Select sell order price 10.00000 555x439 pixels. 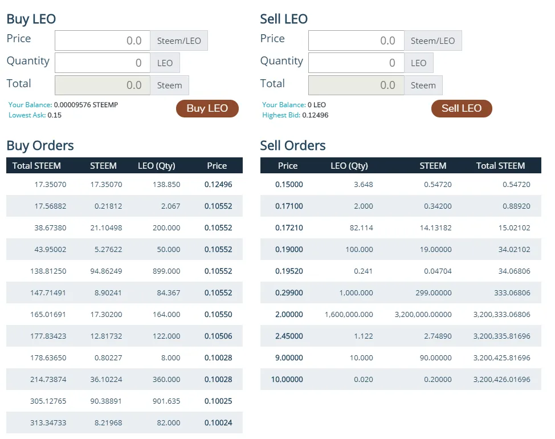point(287,380)
